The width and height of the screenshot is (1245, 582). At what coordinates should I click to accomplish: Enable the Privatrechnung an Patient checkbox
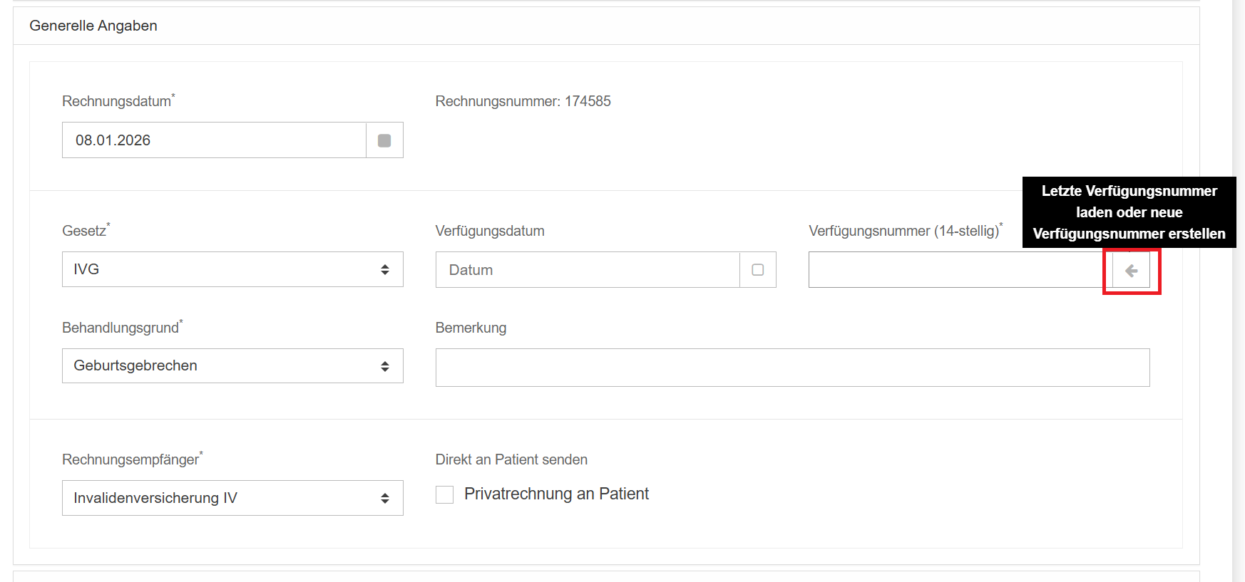coord(445,494)
